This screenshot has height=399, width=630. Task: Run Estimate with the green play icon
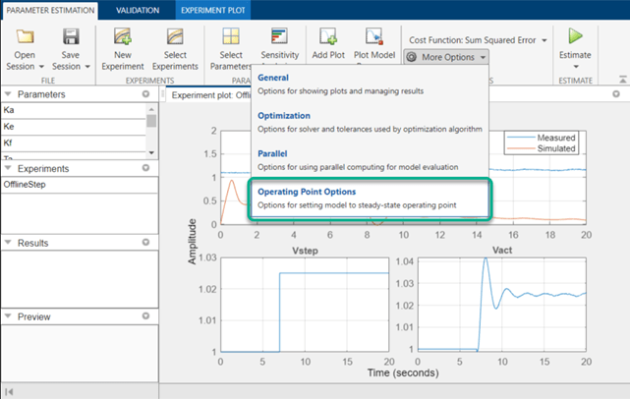click(x=575, y=36)
